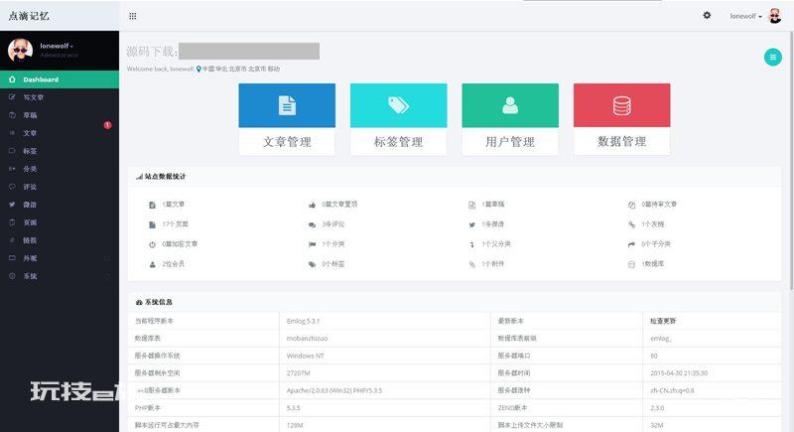
Task: Click the Emlog 5.3.1 version value
Action: (303, 321)
